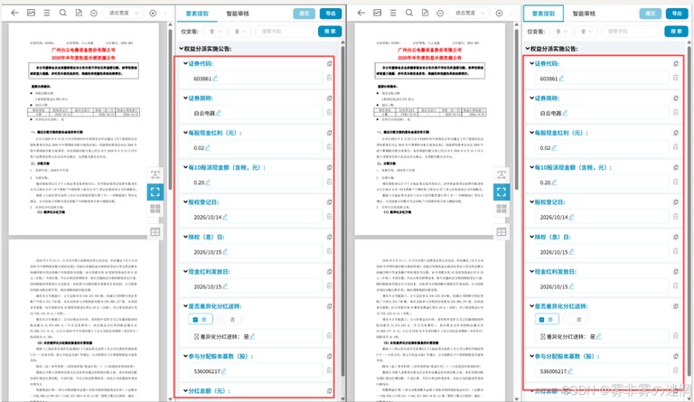Open the image view icon in left viewer toolbar

31,13
